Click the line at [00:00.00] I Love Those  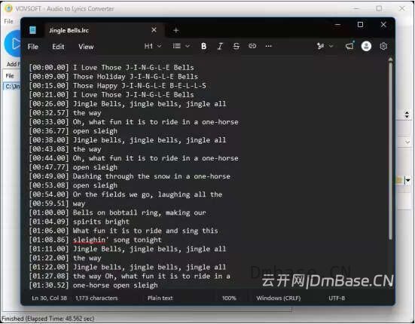(x=111, y=68)
